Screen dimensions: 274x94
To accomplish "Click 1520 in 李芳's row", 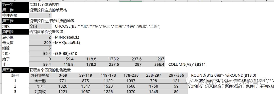I will pos(108,86).
